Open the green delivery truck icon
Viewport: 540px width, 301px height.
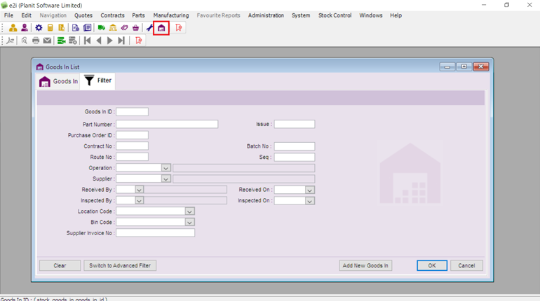point(102,28)
